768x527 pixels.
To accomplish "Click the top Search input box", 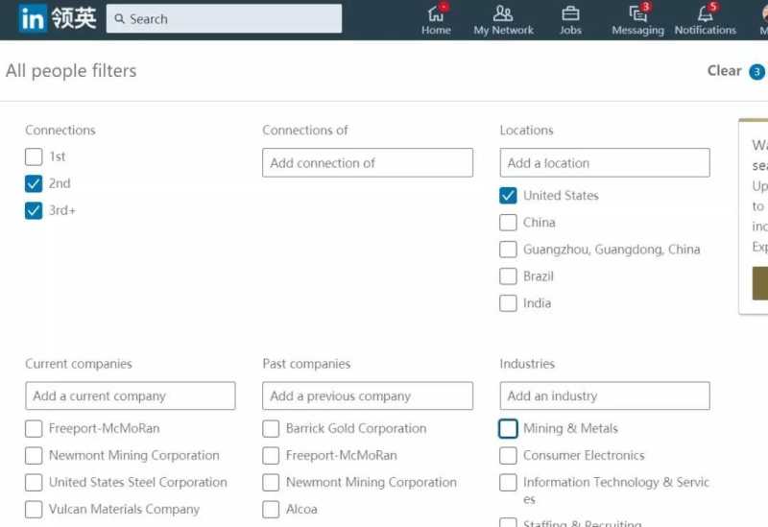I will coord(230,19).
